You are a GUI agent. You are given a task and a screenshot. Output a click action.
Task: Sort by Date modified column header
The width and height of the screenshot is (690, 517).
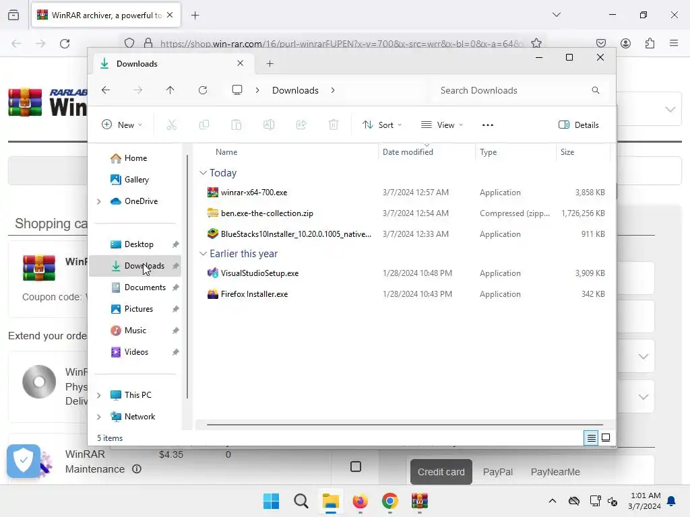(x=427, y=151)
